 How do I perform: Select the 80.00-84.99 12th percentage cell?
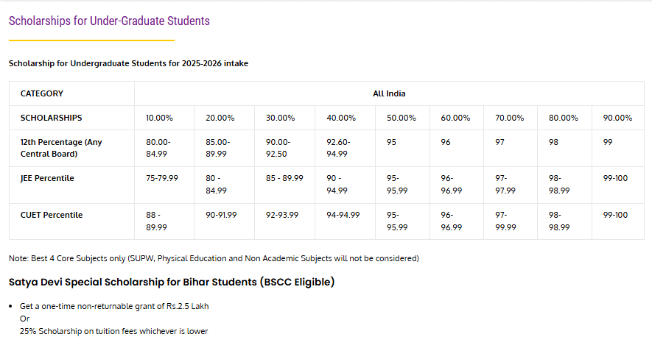(158, 148)
